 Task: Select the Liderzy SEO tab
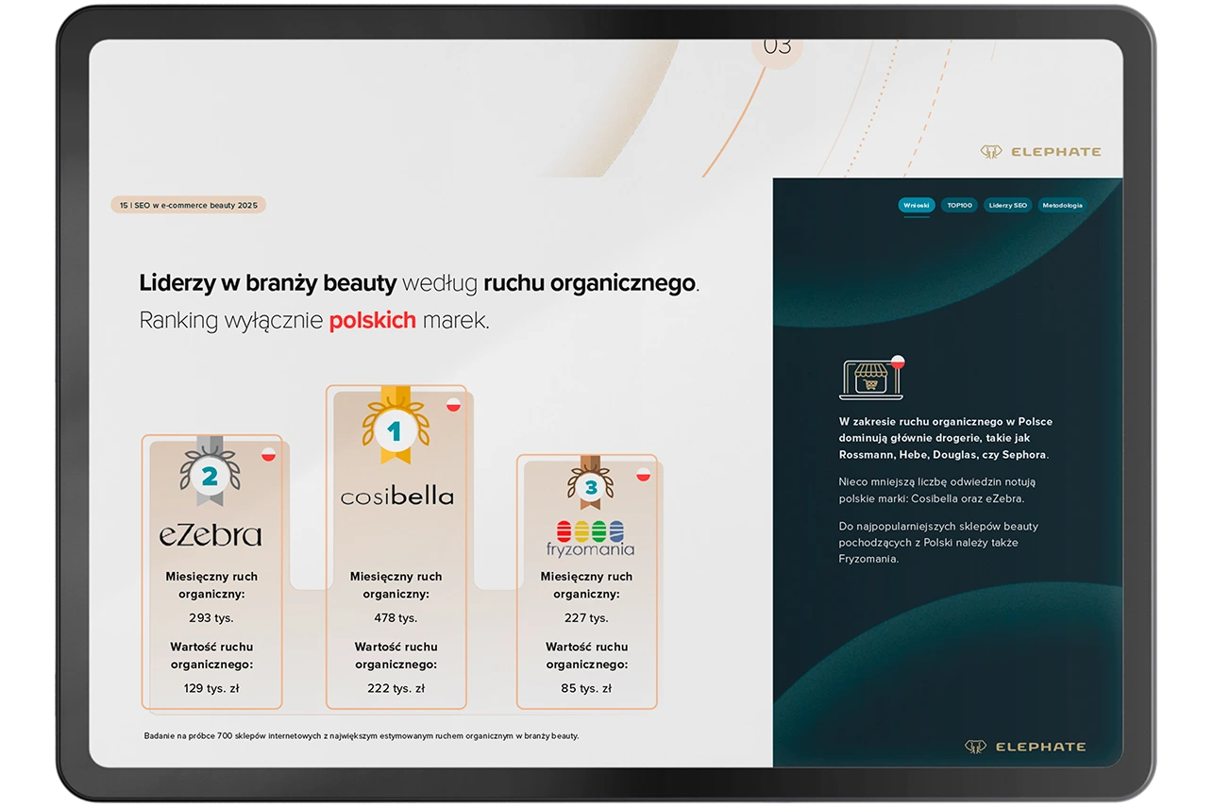pos(1007,205)
